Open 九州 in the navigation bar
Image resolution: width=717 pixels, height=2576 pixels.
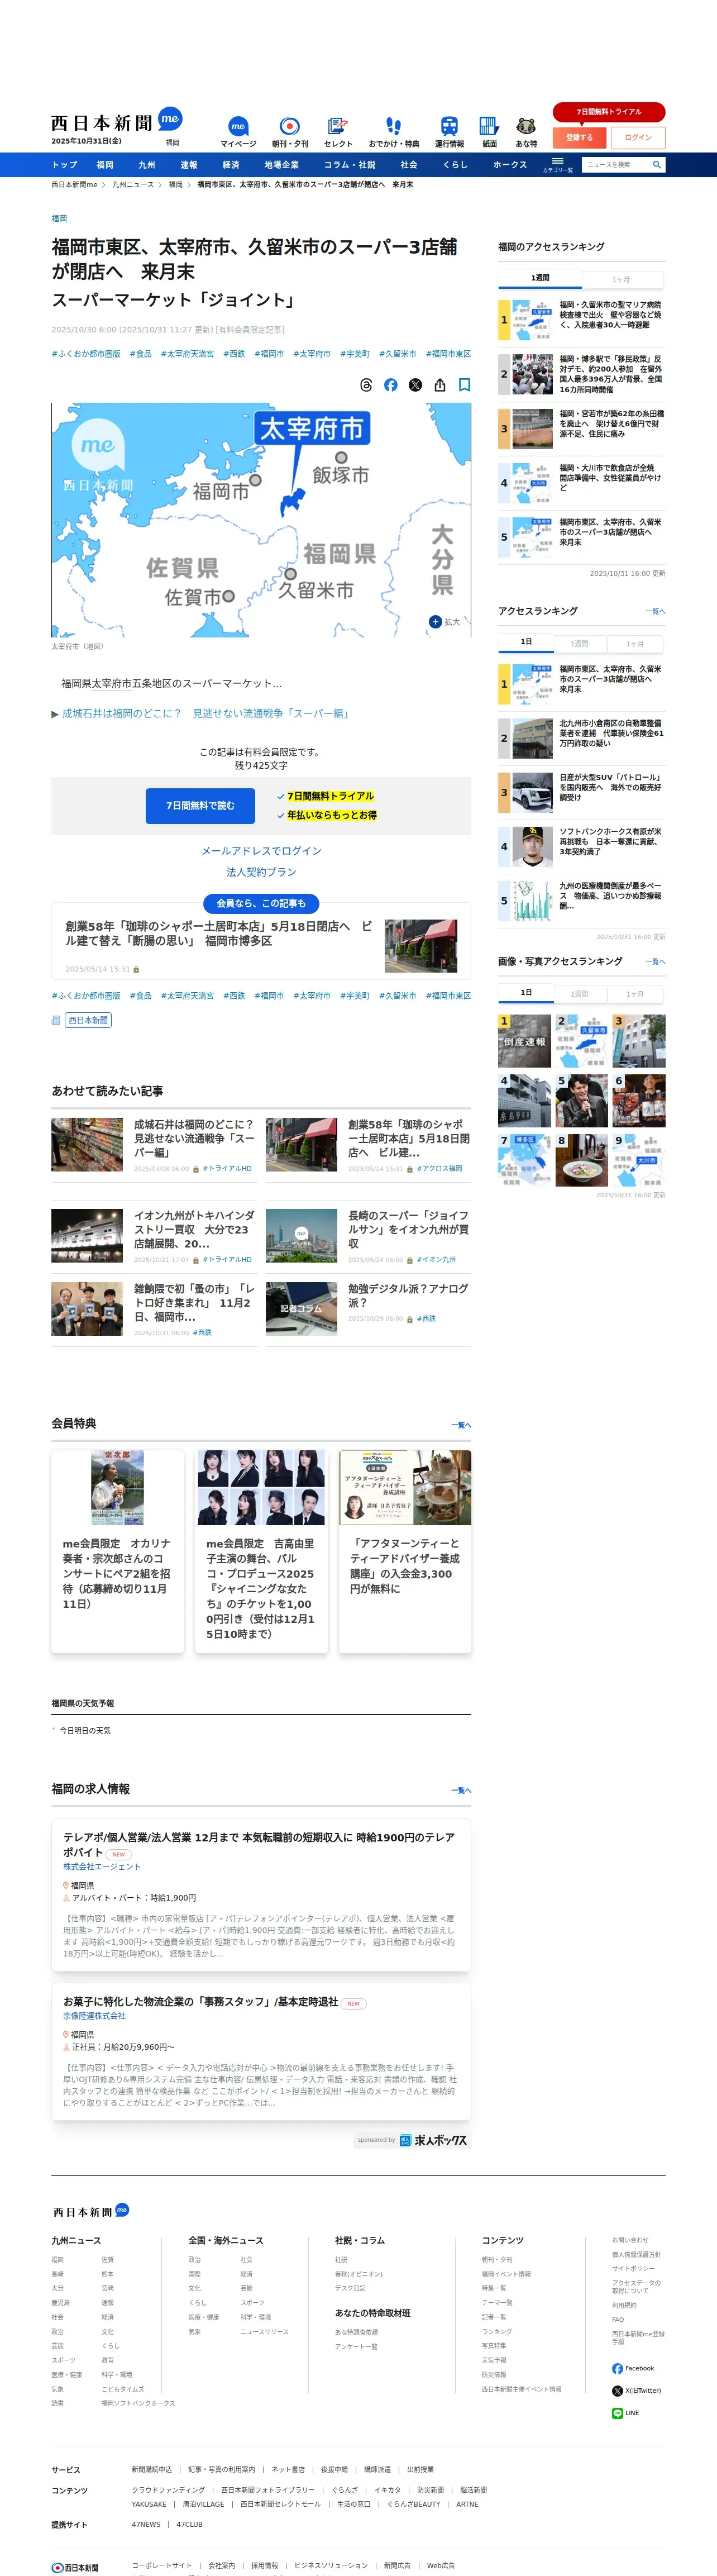coord(147,165)
